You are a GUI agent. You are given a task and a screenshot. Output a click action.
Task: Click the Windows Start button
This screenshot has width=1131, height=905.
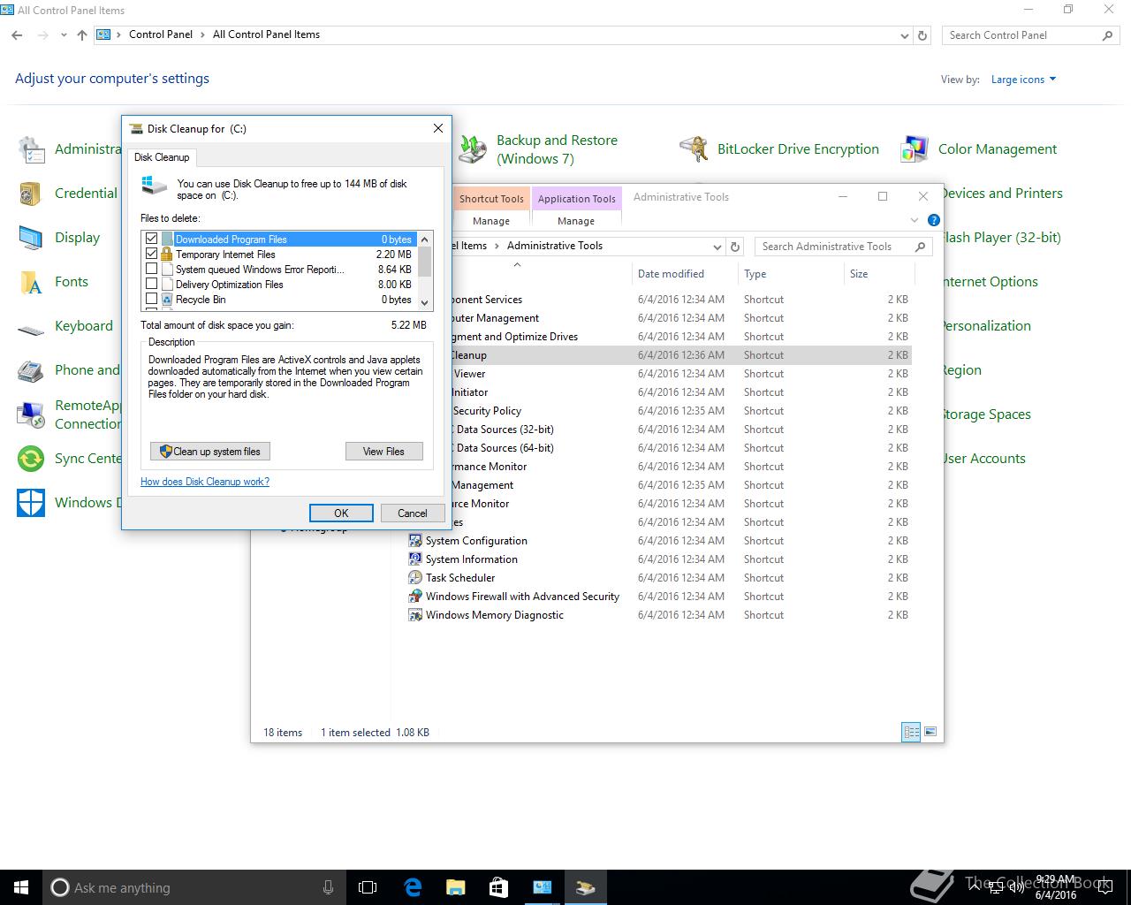click(x=21, y=887)
